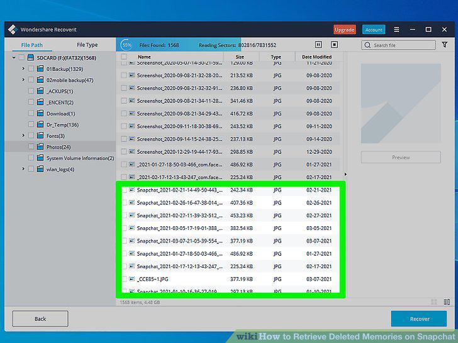Switch to thumbnail grid view icon
The height and width of the screenshot is (343, 458).
pos(434,302)
